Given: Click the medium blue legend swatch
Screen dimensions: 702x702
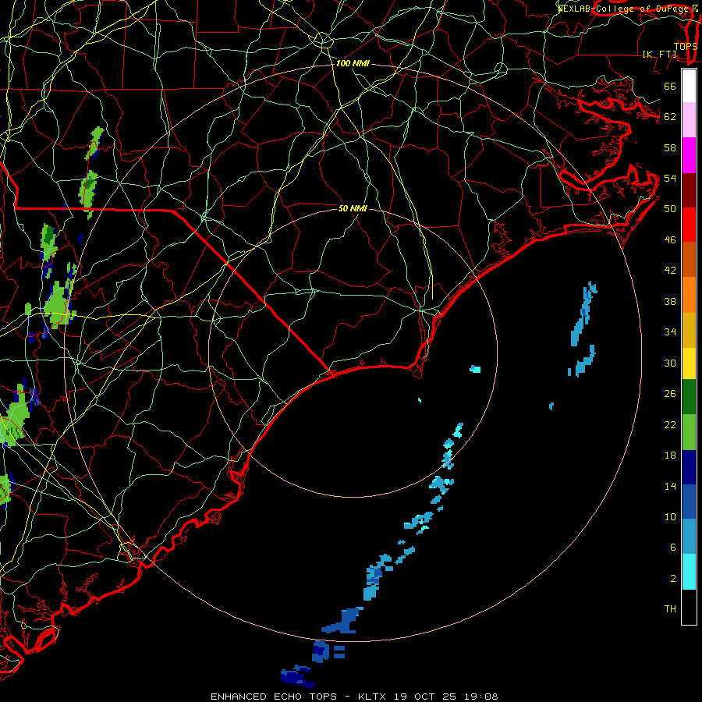Looking at the screenshot, I should [x=689, y=502].
